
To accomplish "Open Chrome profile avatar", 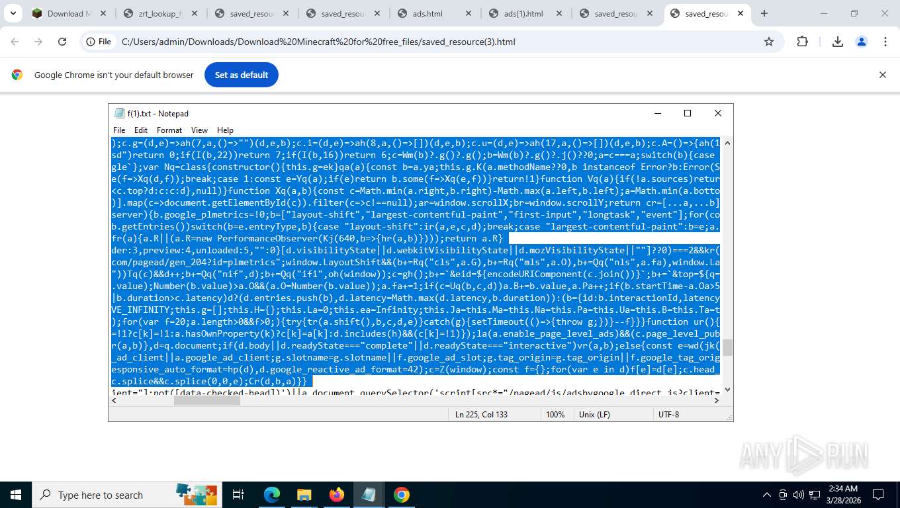I will (x=862, y=42).
